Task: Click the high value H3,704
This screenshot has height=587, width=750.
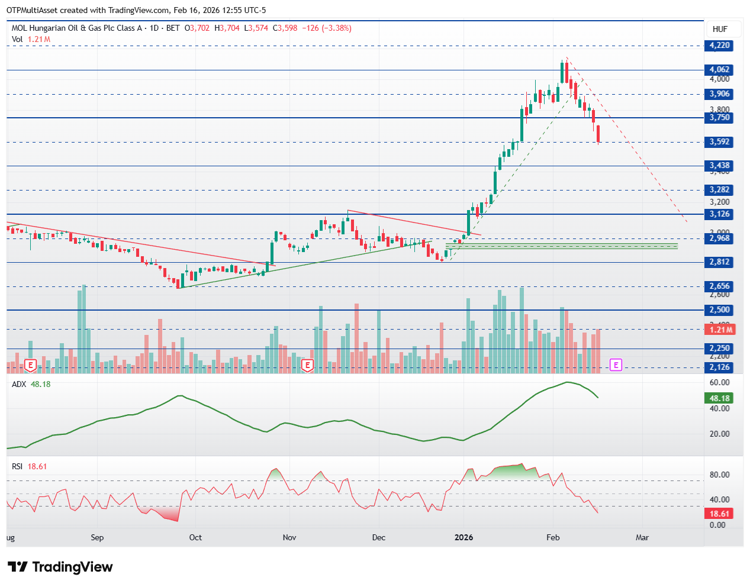Action: [227, 28]
